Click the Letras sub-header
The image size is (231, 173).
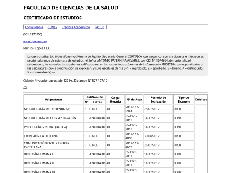tap(97, 102)
